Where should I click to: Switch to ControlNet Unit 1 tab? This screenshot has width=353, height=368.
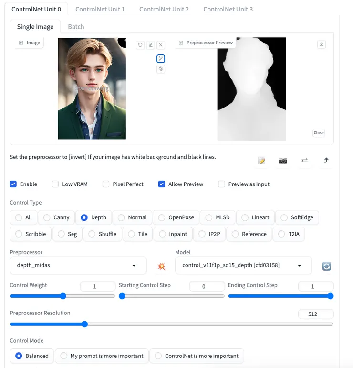tap(100, 9)
